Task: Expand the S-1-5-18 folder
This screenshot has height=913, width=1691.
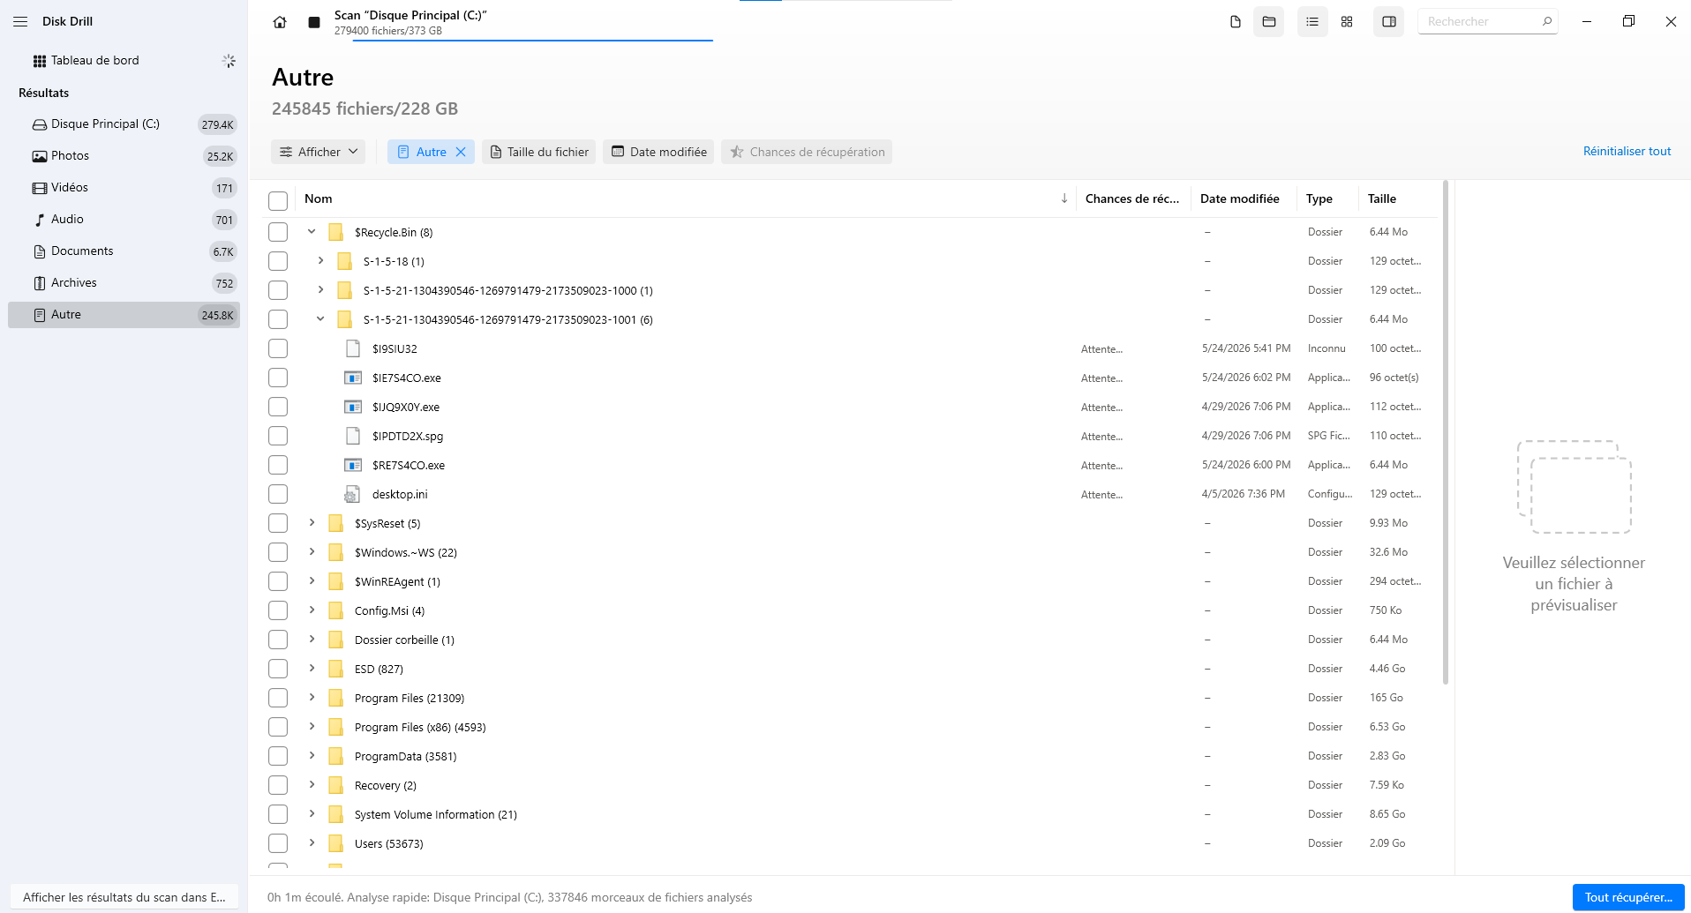Action: pos(320,260)
